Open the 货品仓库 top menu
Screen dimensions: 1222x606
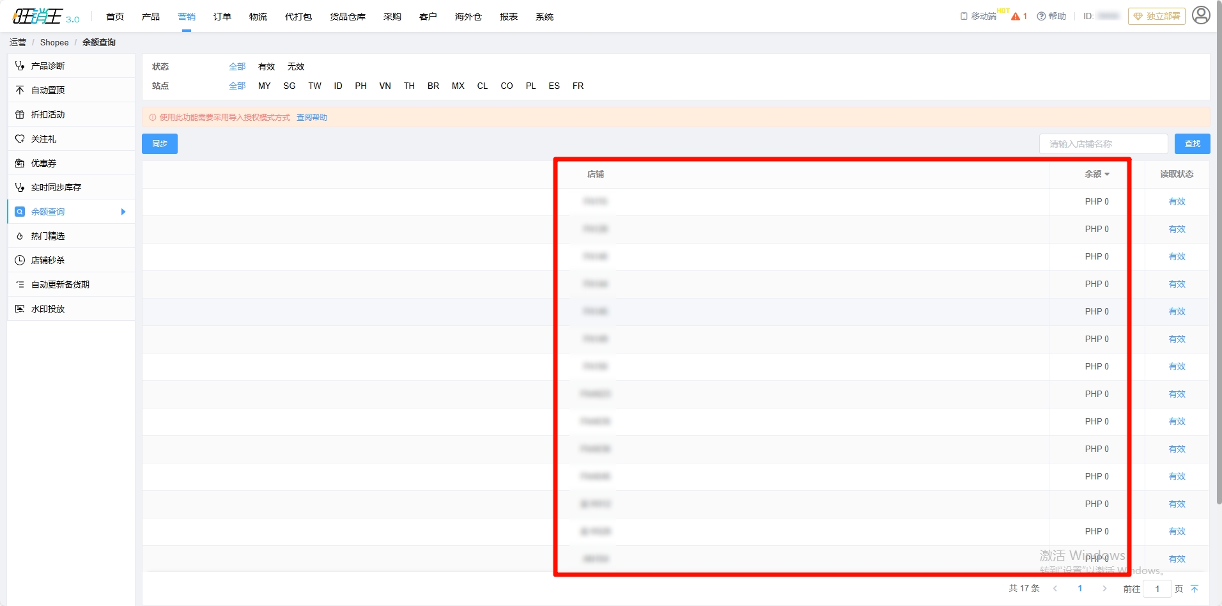click(x=348, y=17)
